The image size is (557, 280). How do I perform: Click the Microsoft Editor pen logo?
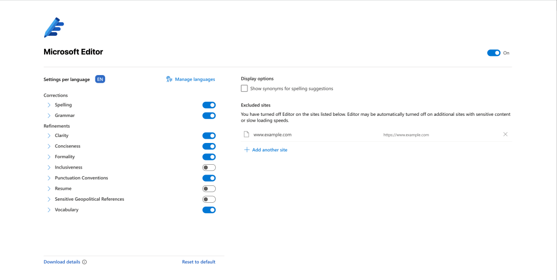54,27
